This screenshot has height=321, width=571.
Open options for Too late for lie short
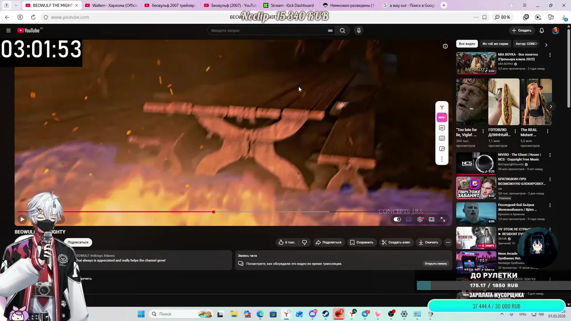483,132
